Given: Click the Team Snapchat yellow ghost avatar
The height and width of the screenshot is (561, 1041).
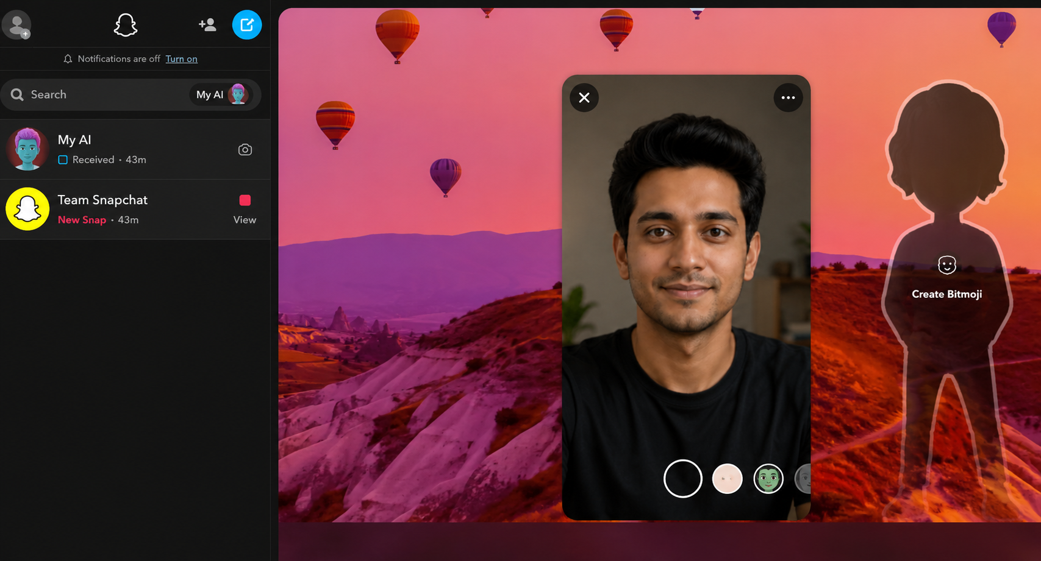Looking at the screenshot, I should coord(27,209).
